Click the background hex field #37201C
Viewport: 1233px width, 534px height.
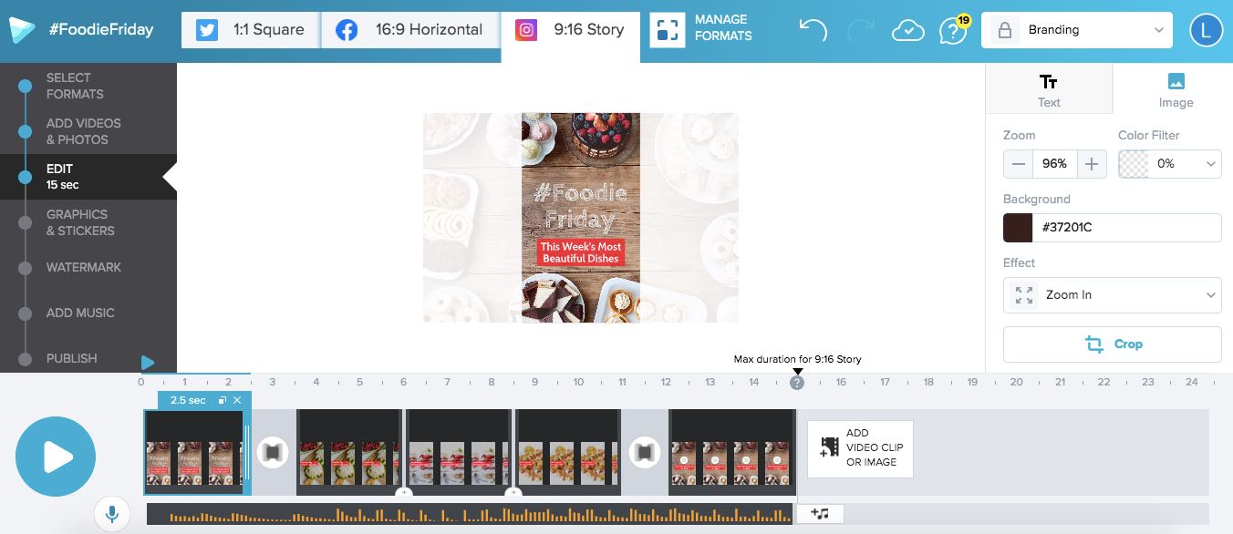point(1127,228)
